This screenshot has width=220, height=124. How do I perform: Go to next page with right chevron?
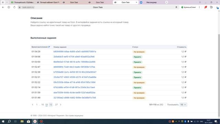tap(60, 105)
